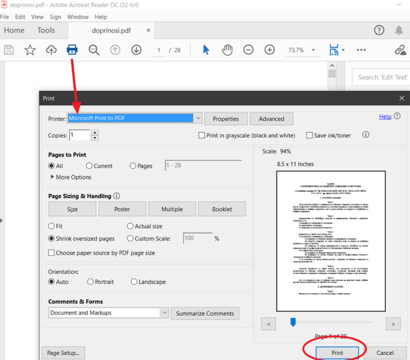This screenshot has width=410, height=360.
Task: Open the find text magnifier icon
Action: (x=94, y=50)
